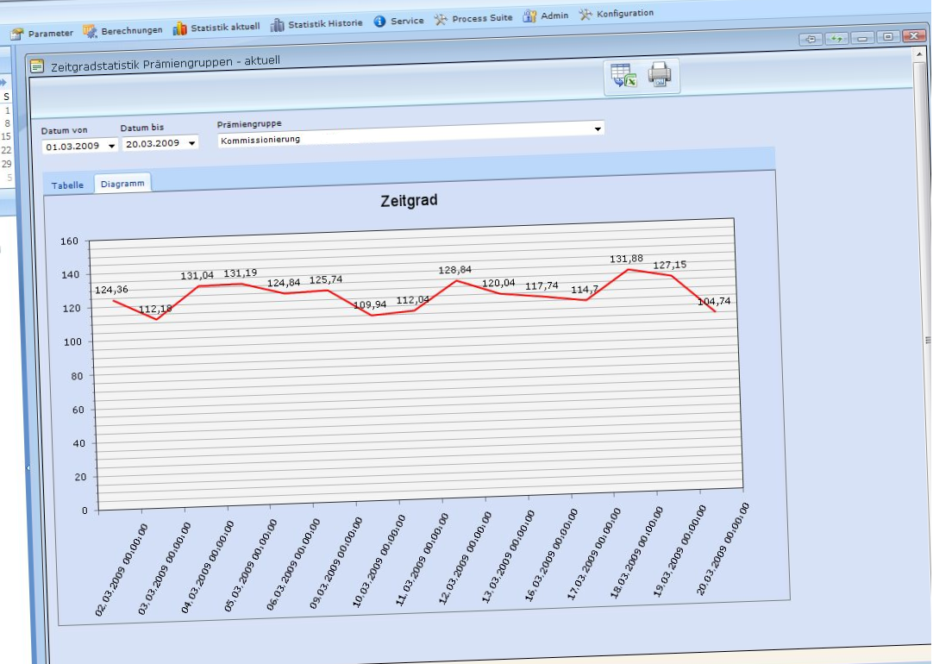The width and height of the screenshot is (933, 664).
Task: Switch to the Tabelle tab
Action: (67, 185)
